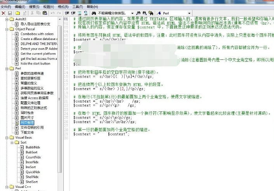274x191 pixels.
Task: Select the 多维数组的定义 snippet
Action: [x=32, y=88]
